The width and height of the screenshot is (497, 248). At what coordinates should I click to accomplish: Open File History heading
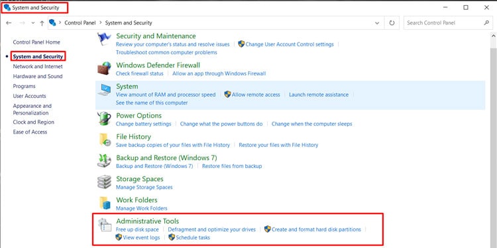[x=133, y=137]
